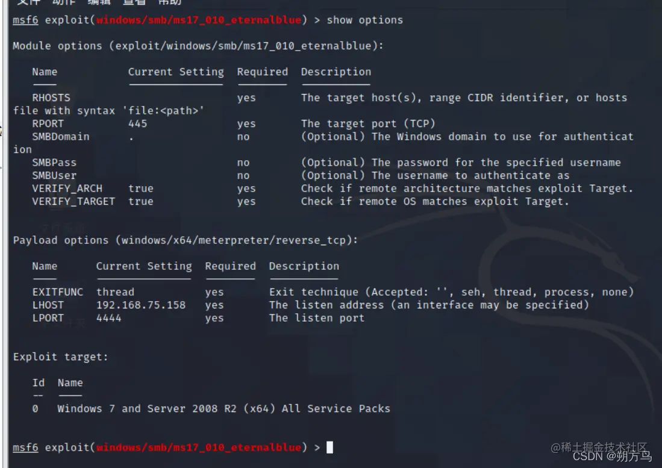Select the 'Exploit target:' heading
The height and width of the screenshot is (468, 662).
pyautogui.click(x=61, y=357)
